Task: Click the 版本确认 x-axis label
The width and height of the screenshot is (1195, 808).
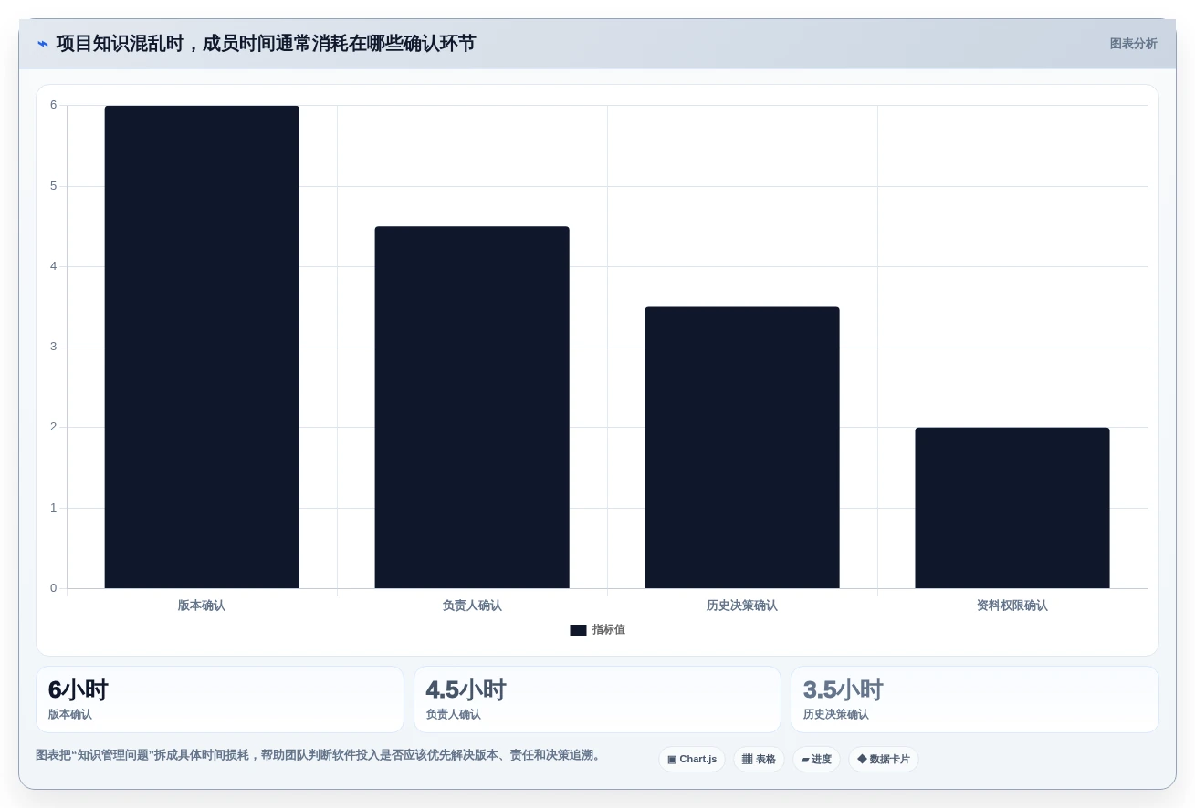Action: (202, 606)
